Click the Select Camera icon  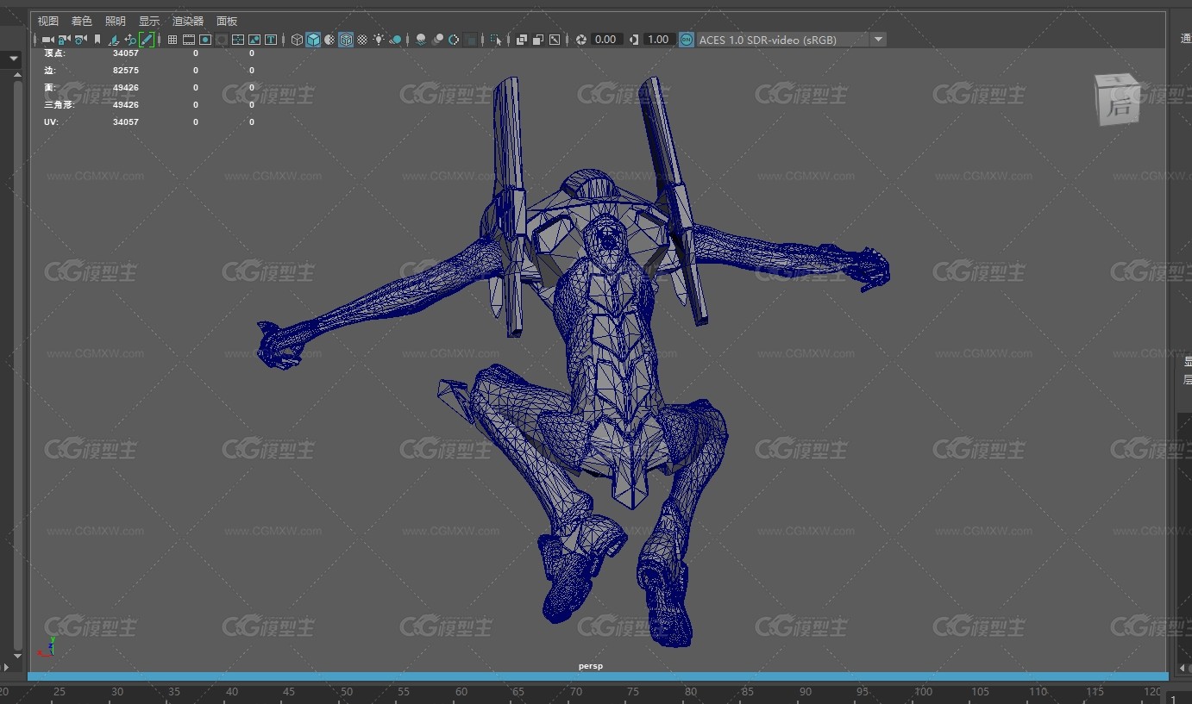tap(47, 40)
